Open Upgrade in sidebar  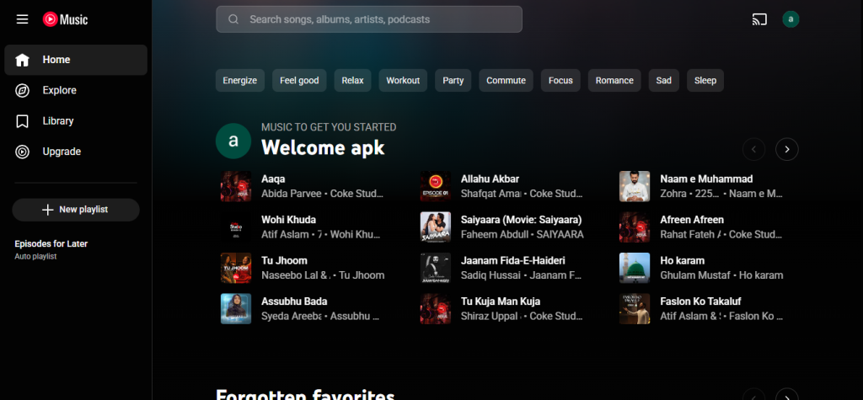point(61,152)
